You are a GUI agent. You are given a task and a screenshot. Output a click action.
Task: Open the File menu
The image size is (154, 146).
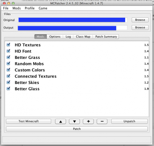pyautogui.click(x=6, y=8)
